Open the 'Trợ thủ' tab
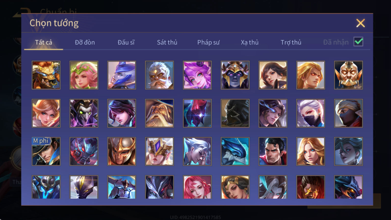Screen dimensions: 391x220 click(x=291, y=42)
